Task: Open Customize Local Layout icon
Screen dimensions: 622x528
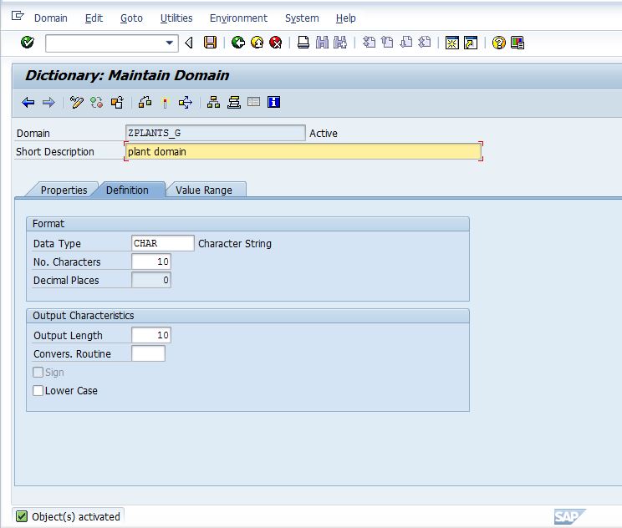Action: 517,43
